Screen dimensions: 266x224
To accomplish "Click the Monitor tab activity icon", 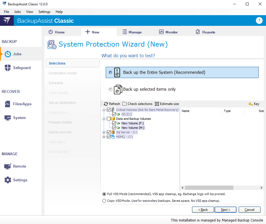I will (x=161, y=32).
